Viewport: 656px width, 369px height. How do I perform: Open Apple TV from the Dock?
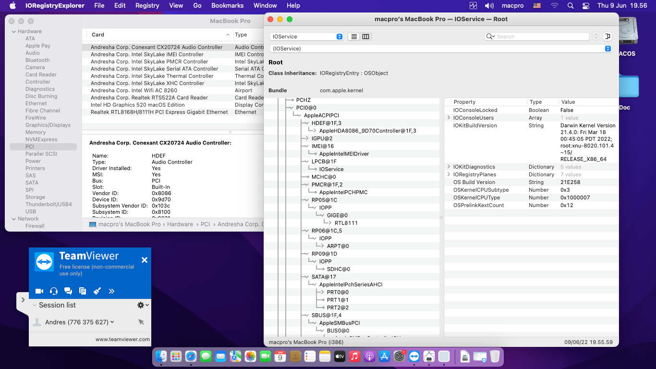click(x=340, y=357)
